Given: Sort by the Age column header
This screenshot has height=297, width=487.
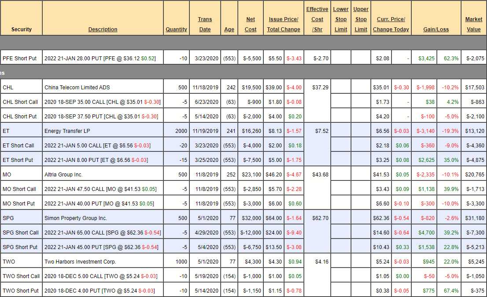Looking at the screenshot, I should tap(229, 29).
